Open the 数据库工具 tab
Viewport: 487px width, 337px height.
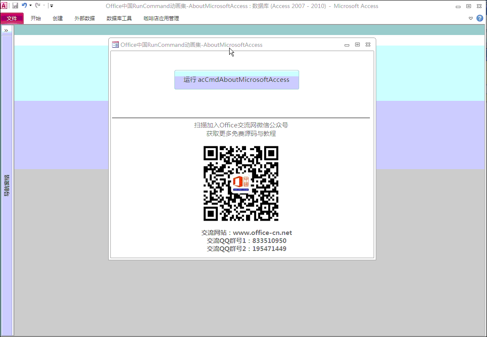tap(119, 18)
